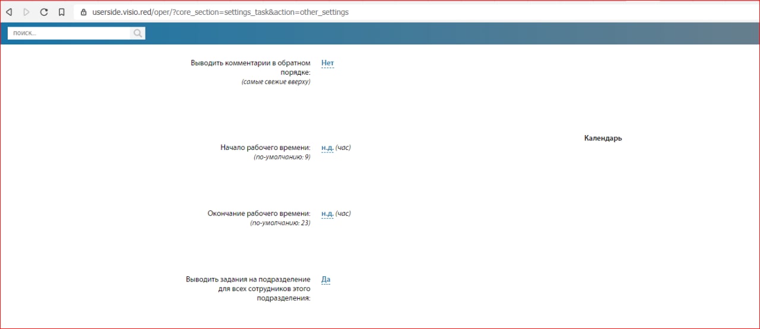Go back using the browser back arrow
Viewport: 760px width, 329px height.
[x=9, y=12]
